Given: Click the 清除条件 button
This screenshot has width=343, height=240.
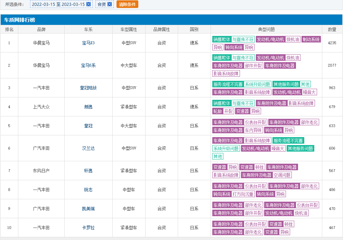Looking at the screenshot, I should [127, 4].
